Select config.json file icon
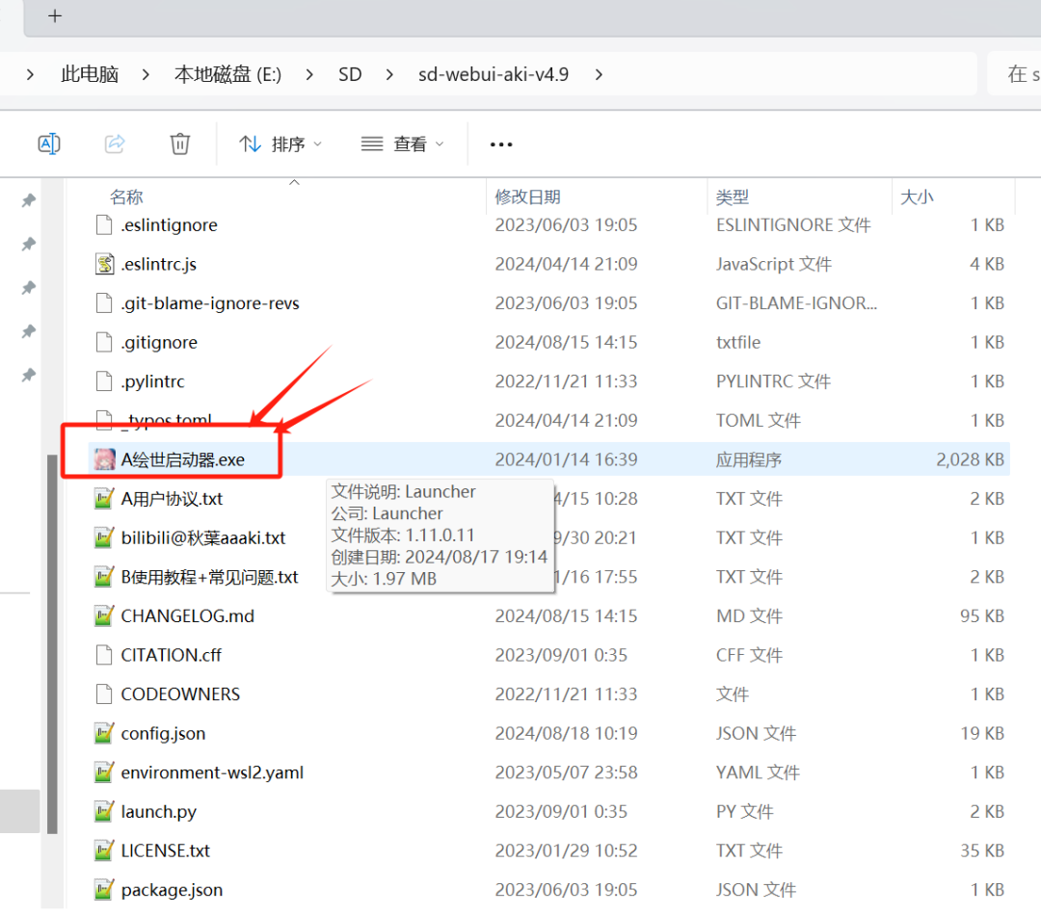Viewport: 1041px width, 915px height. pos(104,733)
